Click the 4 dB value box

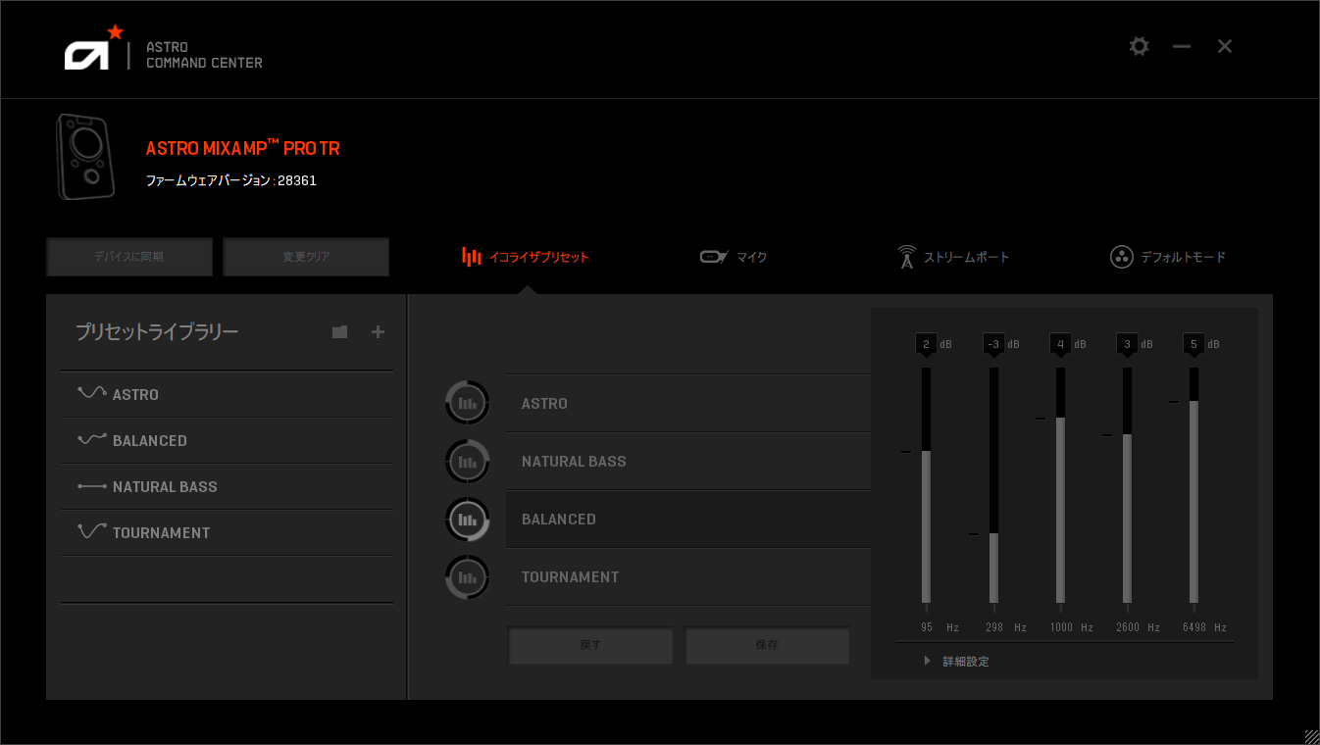[1060, 344]
